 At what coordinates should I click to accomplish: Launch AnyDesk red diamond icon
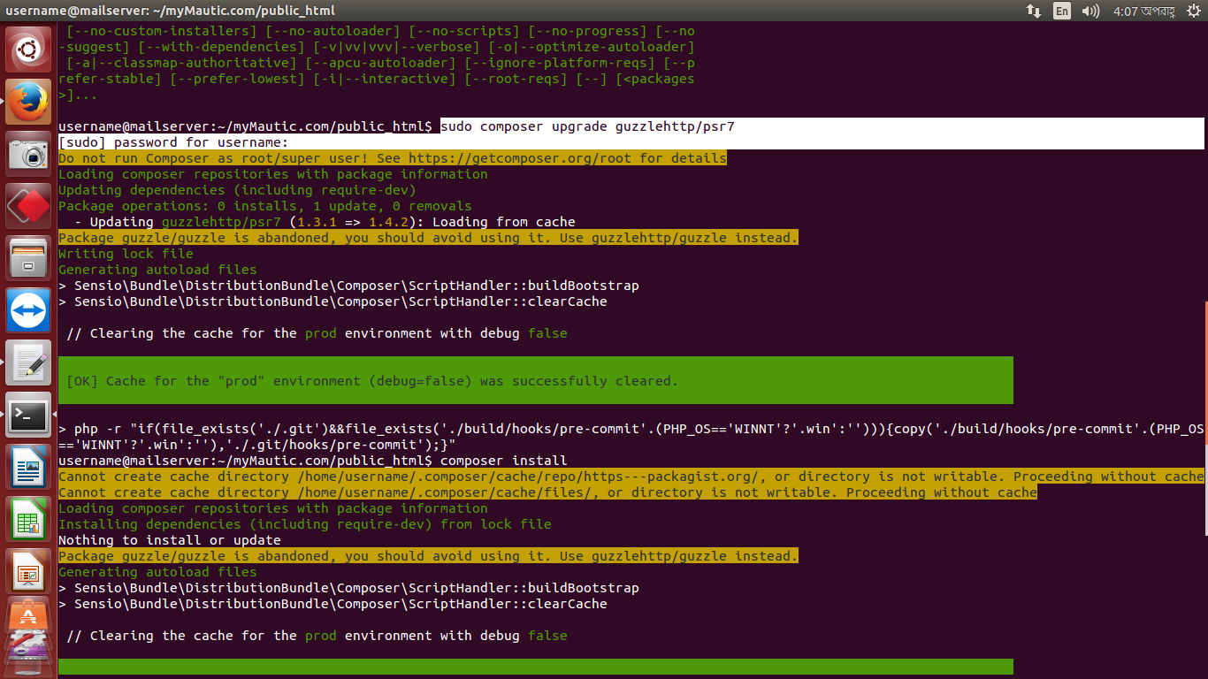29,206
